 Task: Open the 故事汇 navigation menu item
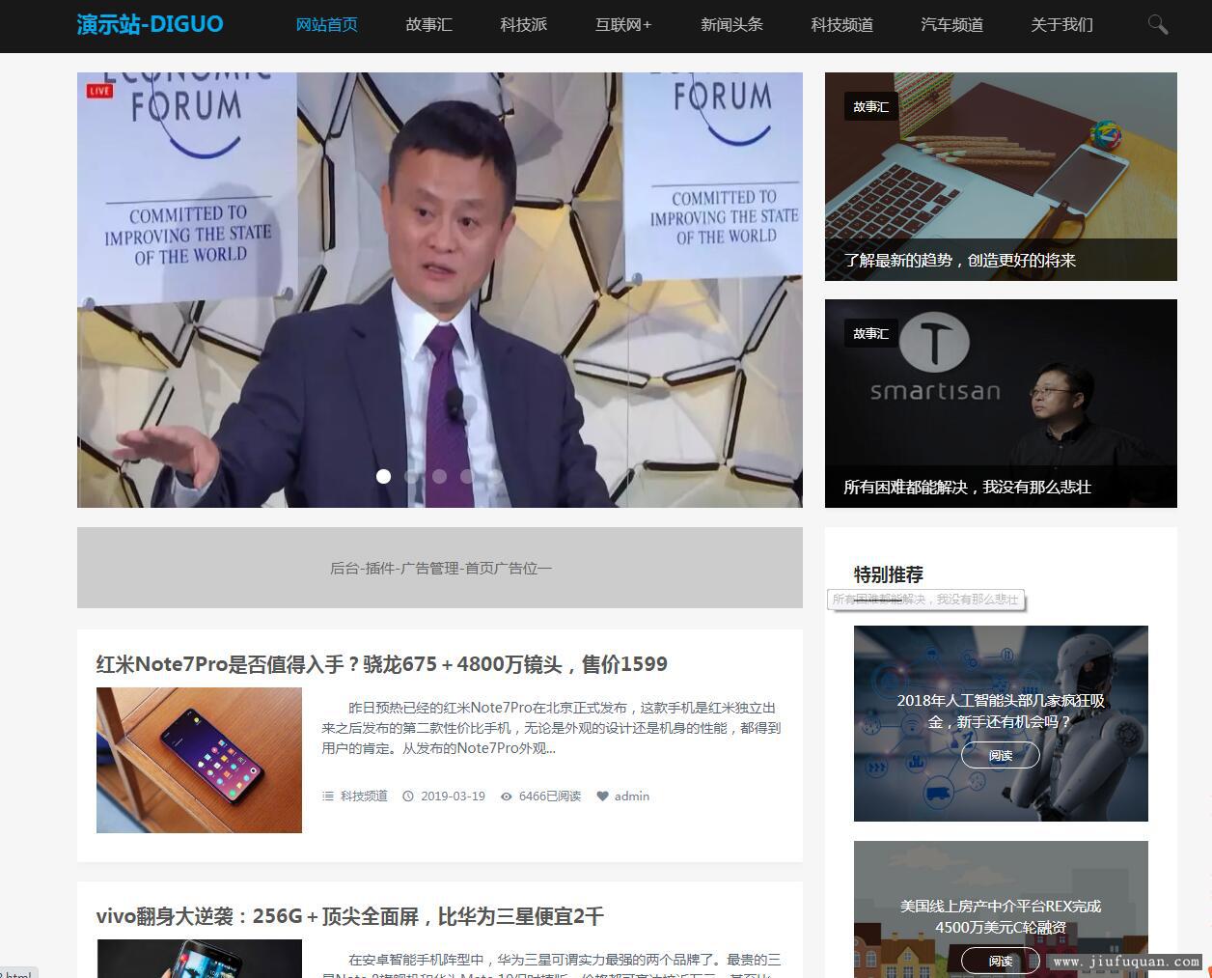tap(428, 24)
